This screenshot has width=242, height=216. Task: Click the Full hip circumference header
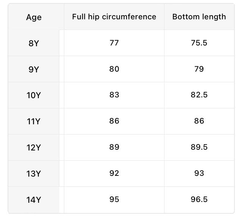[114, 17]
